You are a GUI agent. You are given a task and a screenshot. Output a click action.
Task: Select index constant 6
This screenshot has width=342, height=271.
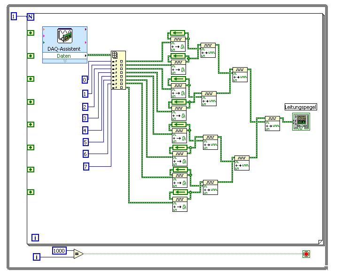point(85,154)
